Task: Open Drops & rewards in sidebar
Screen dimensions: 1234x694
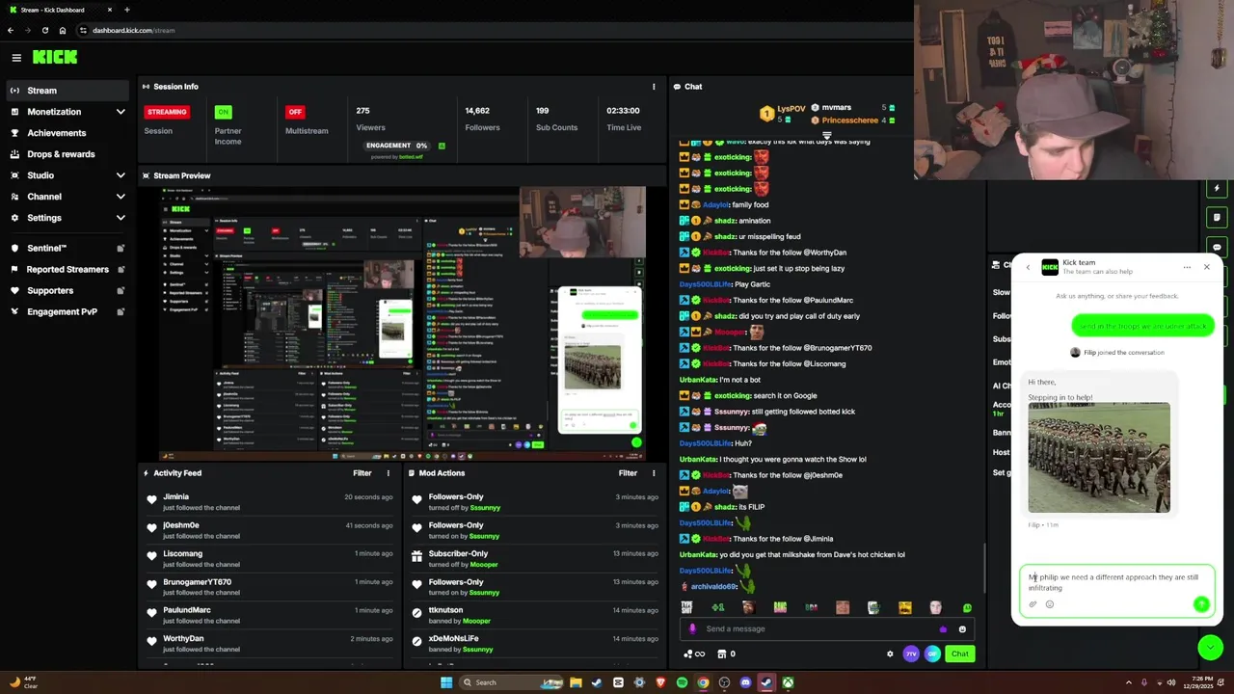Action: click(x=67, y=154)
